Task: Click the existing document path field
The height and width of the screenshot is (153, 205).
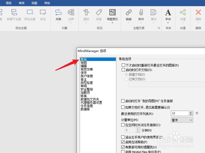Action: point(167,84)
